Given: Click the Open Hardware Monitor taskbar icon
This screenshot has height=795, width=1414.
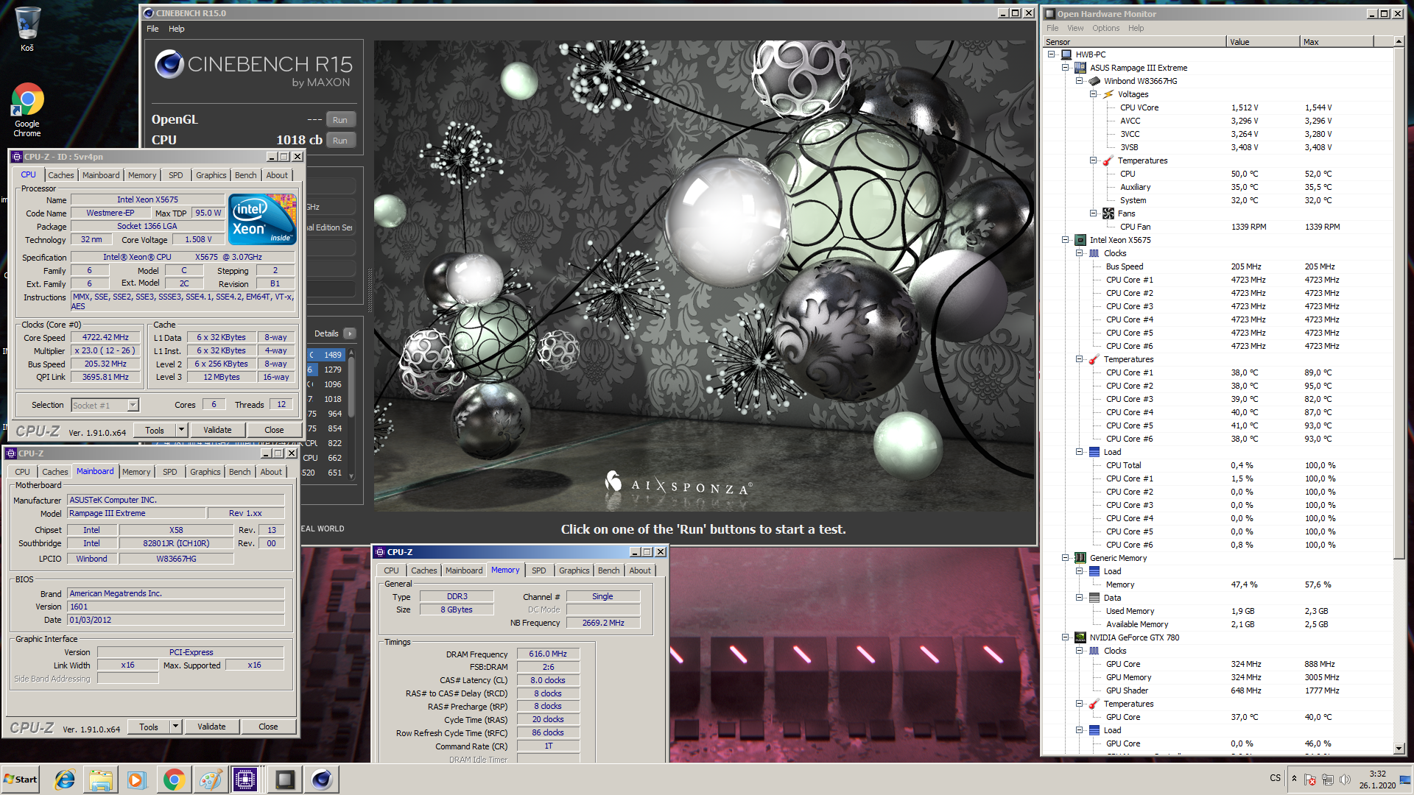Looking at the screenshot, I should 285,780.
